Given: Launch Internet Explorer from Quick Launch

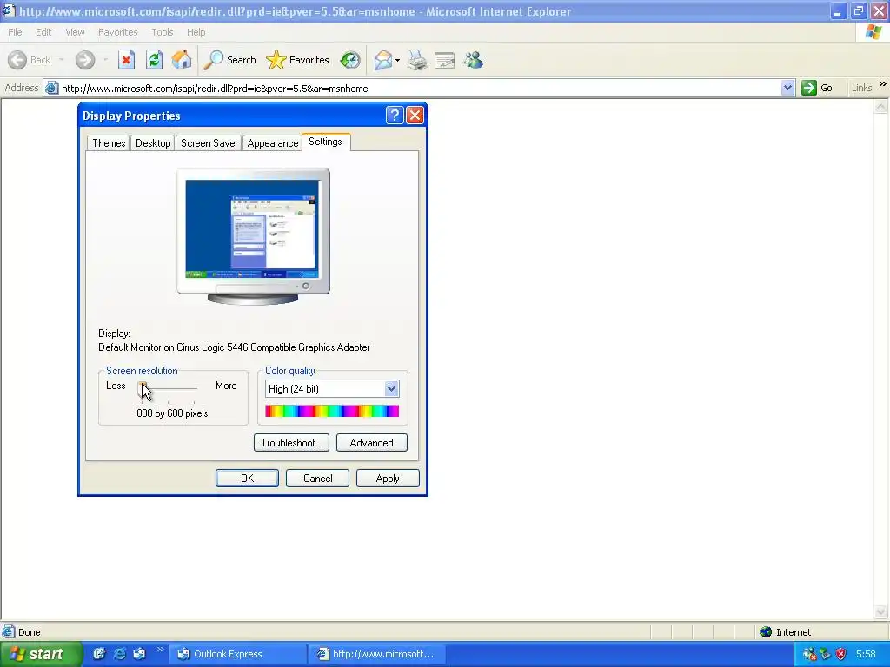Looking at the screenshot, I should (119, 654).
